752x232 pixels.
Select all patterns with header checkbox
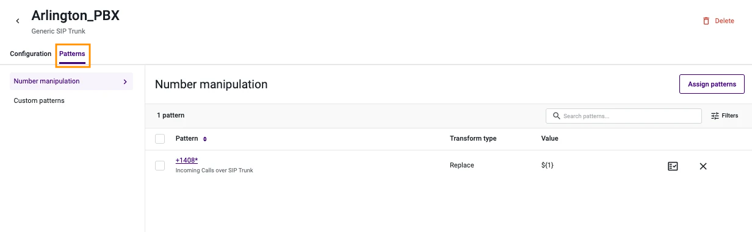click(x=160, y=139)
